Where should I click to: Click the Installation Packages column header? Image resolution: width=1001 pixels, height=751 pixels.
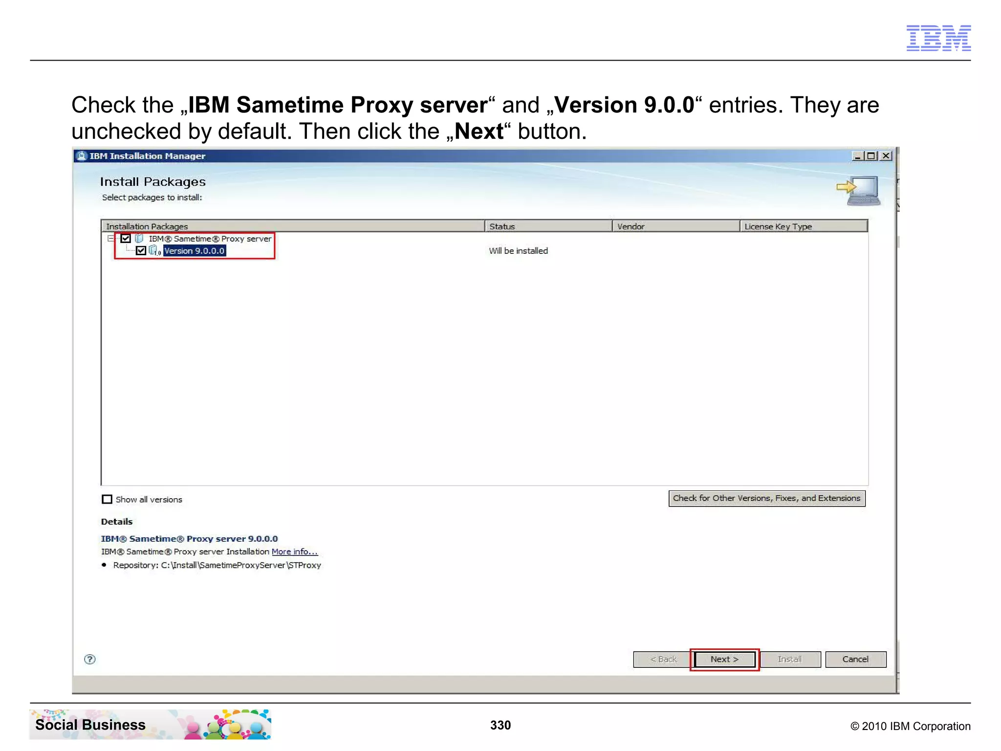(293, 226)
